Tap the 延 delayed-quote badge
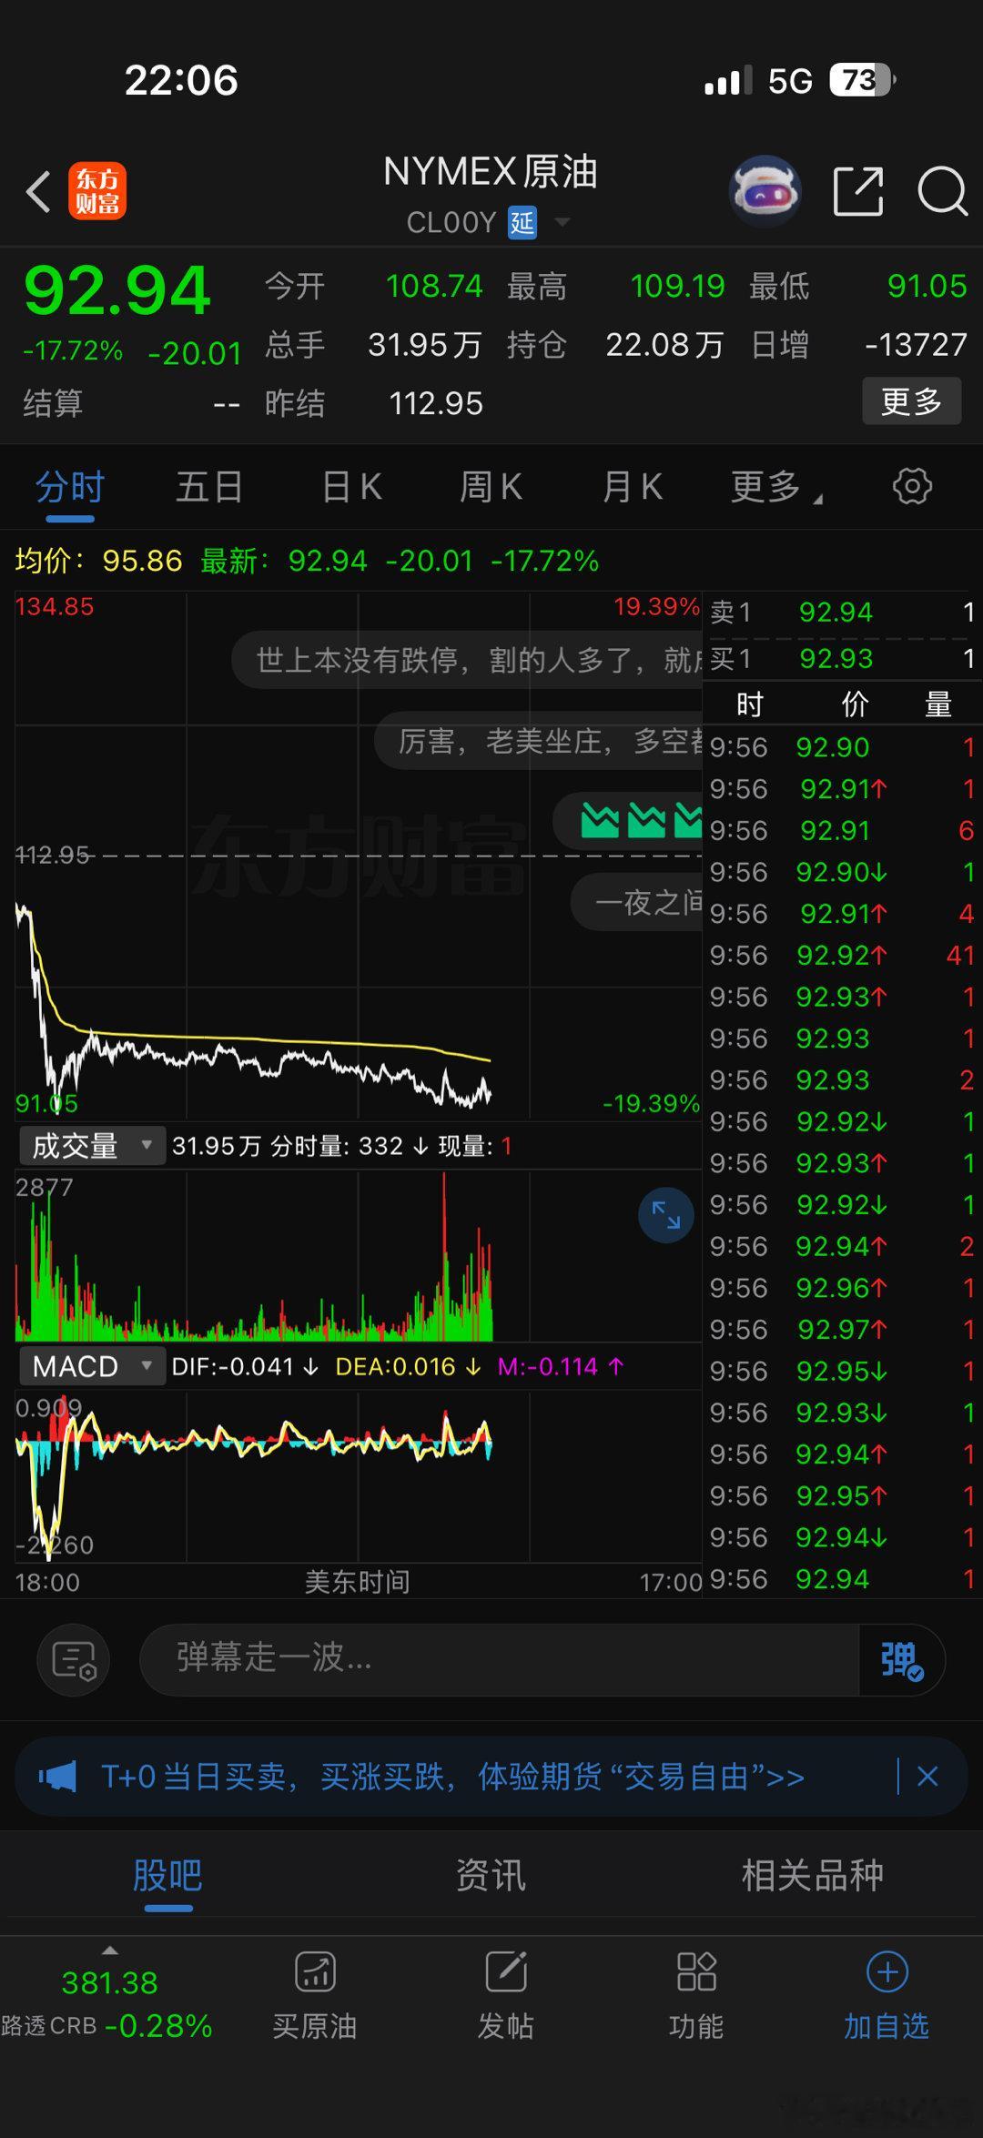This screenshot has height=2138, width=983. point(522,222)
